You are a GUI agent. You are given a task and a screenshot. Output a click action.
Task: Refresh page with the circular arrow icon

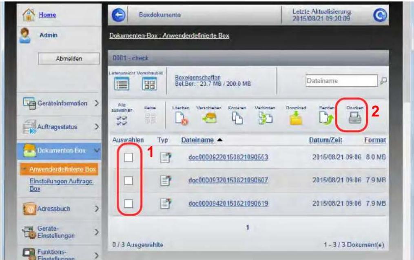click(380, 15)
